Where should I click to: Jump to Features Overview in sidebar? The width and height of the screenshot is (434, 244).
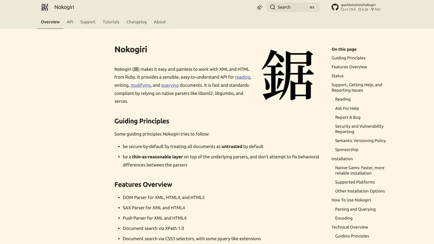click(x=349, y=67)
